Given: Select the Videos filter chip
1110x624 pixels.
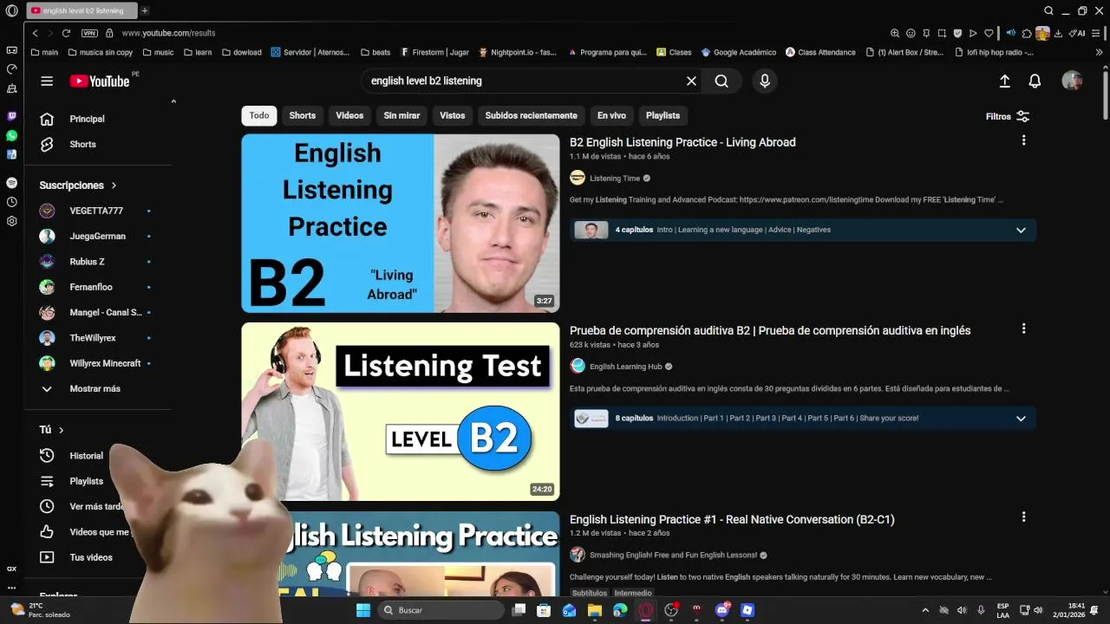Looking at the screenshot, I should (x=349, y=115).
